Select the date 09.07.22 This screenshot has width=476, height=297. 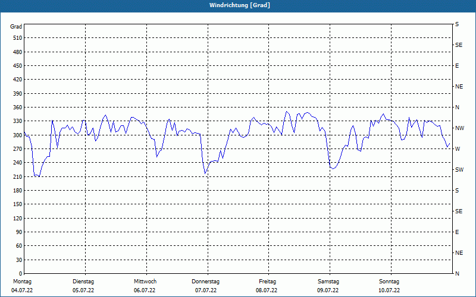pos(328,290)
